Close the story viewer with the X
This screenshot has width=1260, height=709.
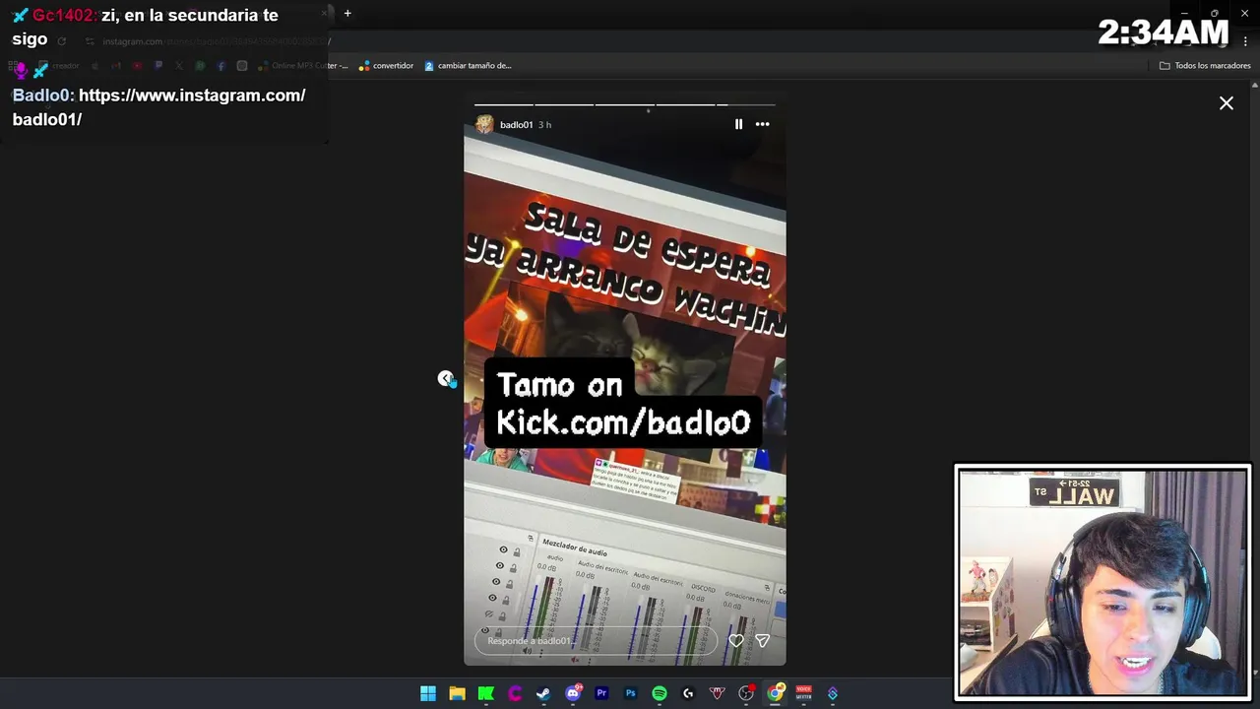[x=1227, y=102]
